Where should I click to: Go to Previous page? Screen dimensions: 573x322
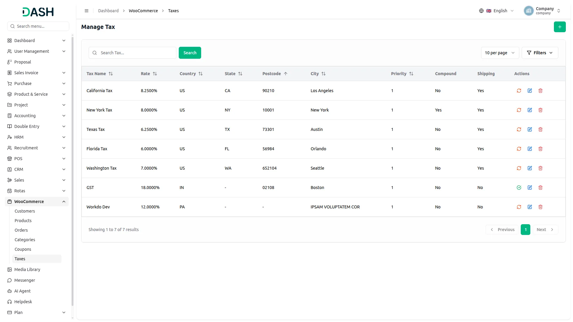[x=502, y=230]
